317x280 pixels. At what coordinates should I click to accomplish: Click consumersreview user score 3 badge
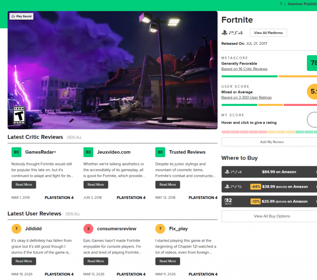coord(88,229)
